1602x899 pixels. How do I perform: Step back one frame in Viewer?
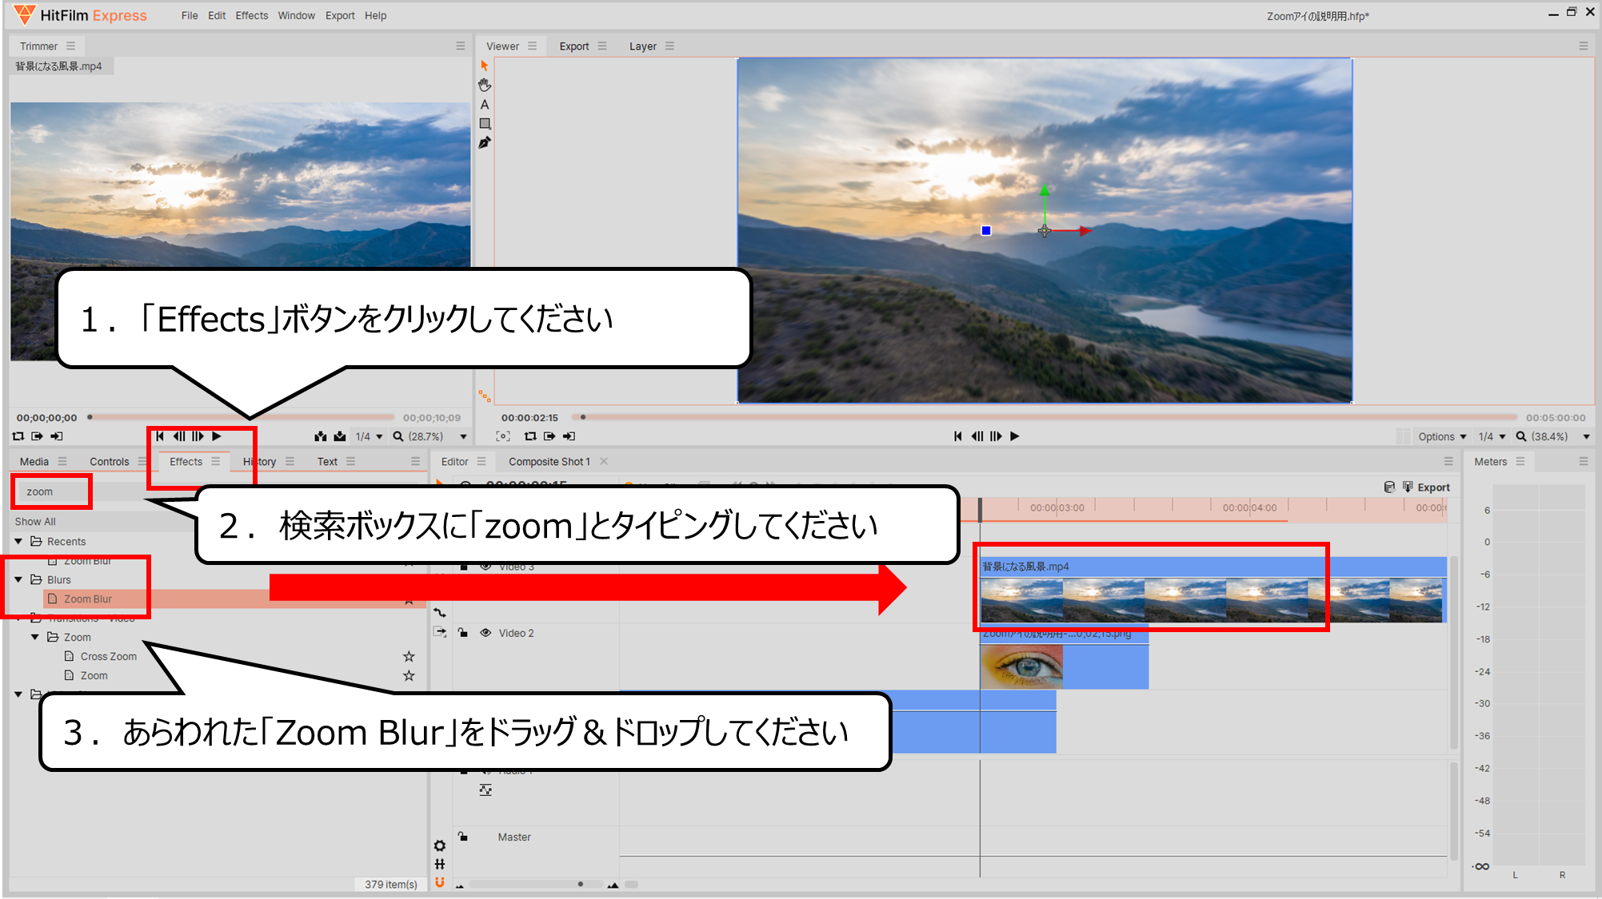pyautogui.click(x=977, y=436)
